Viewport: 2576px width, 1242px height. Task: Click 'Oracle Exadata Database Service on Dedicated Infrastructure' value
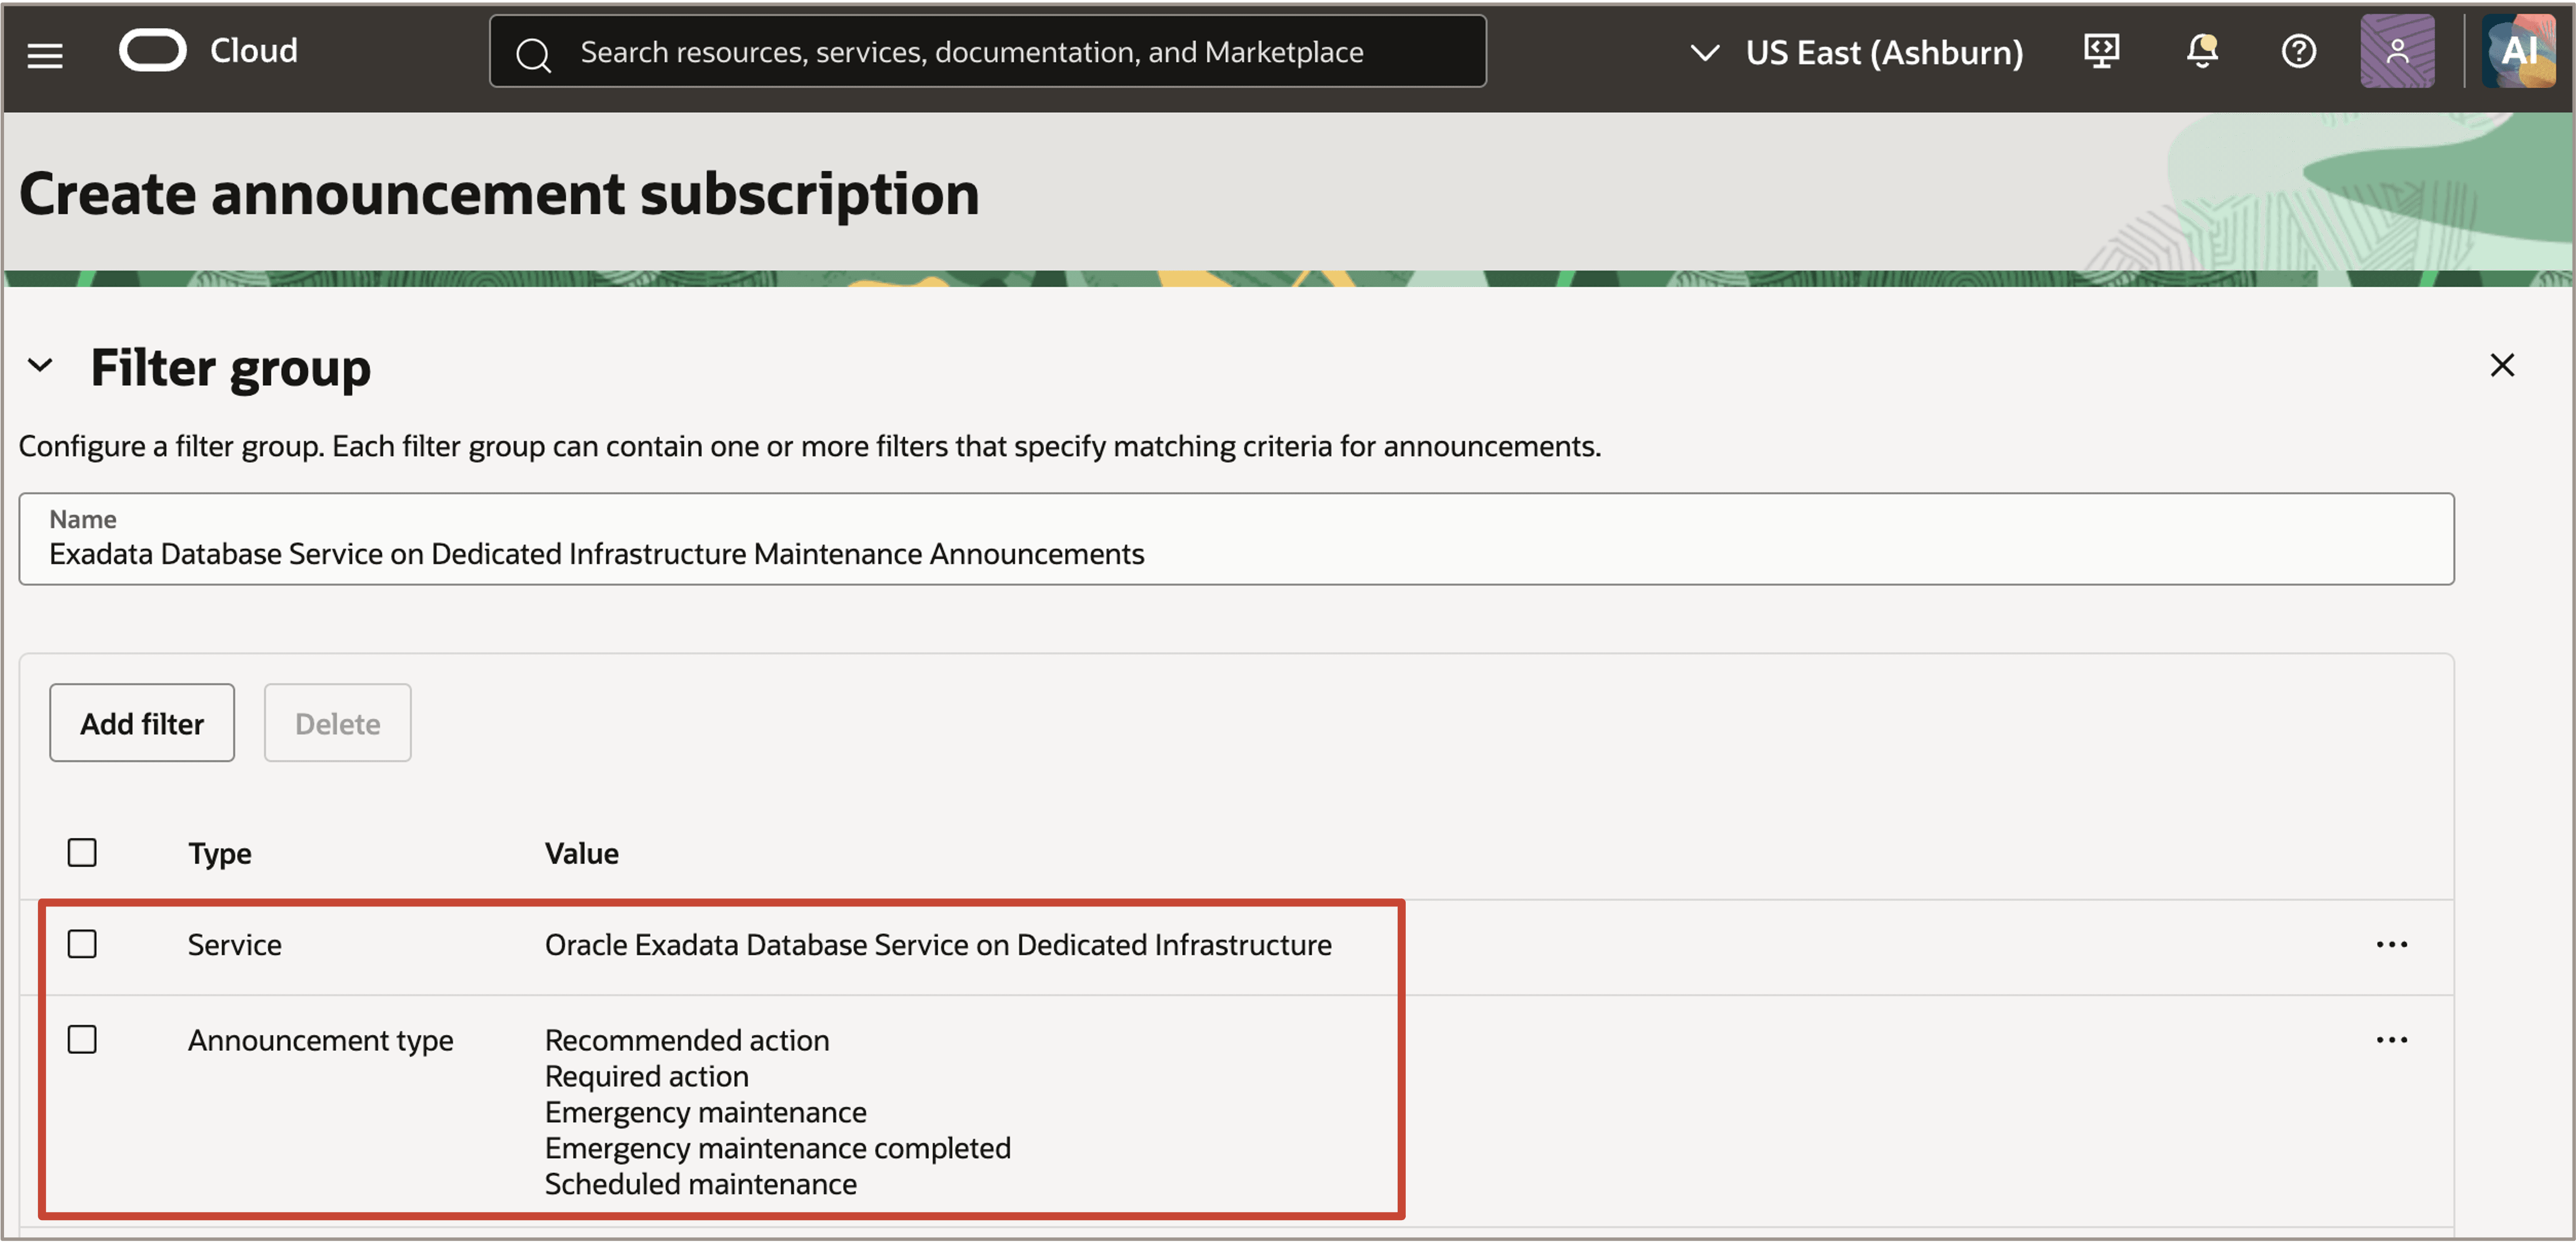938,945
